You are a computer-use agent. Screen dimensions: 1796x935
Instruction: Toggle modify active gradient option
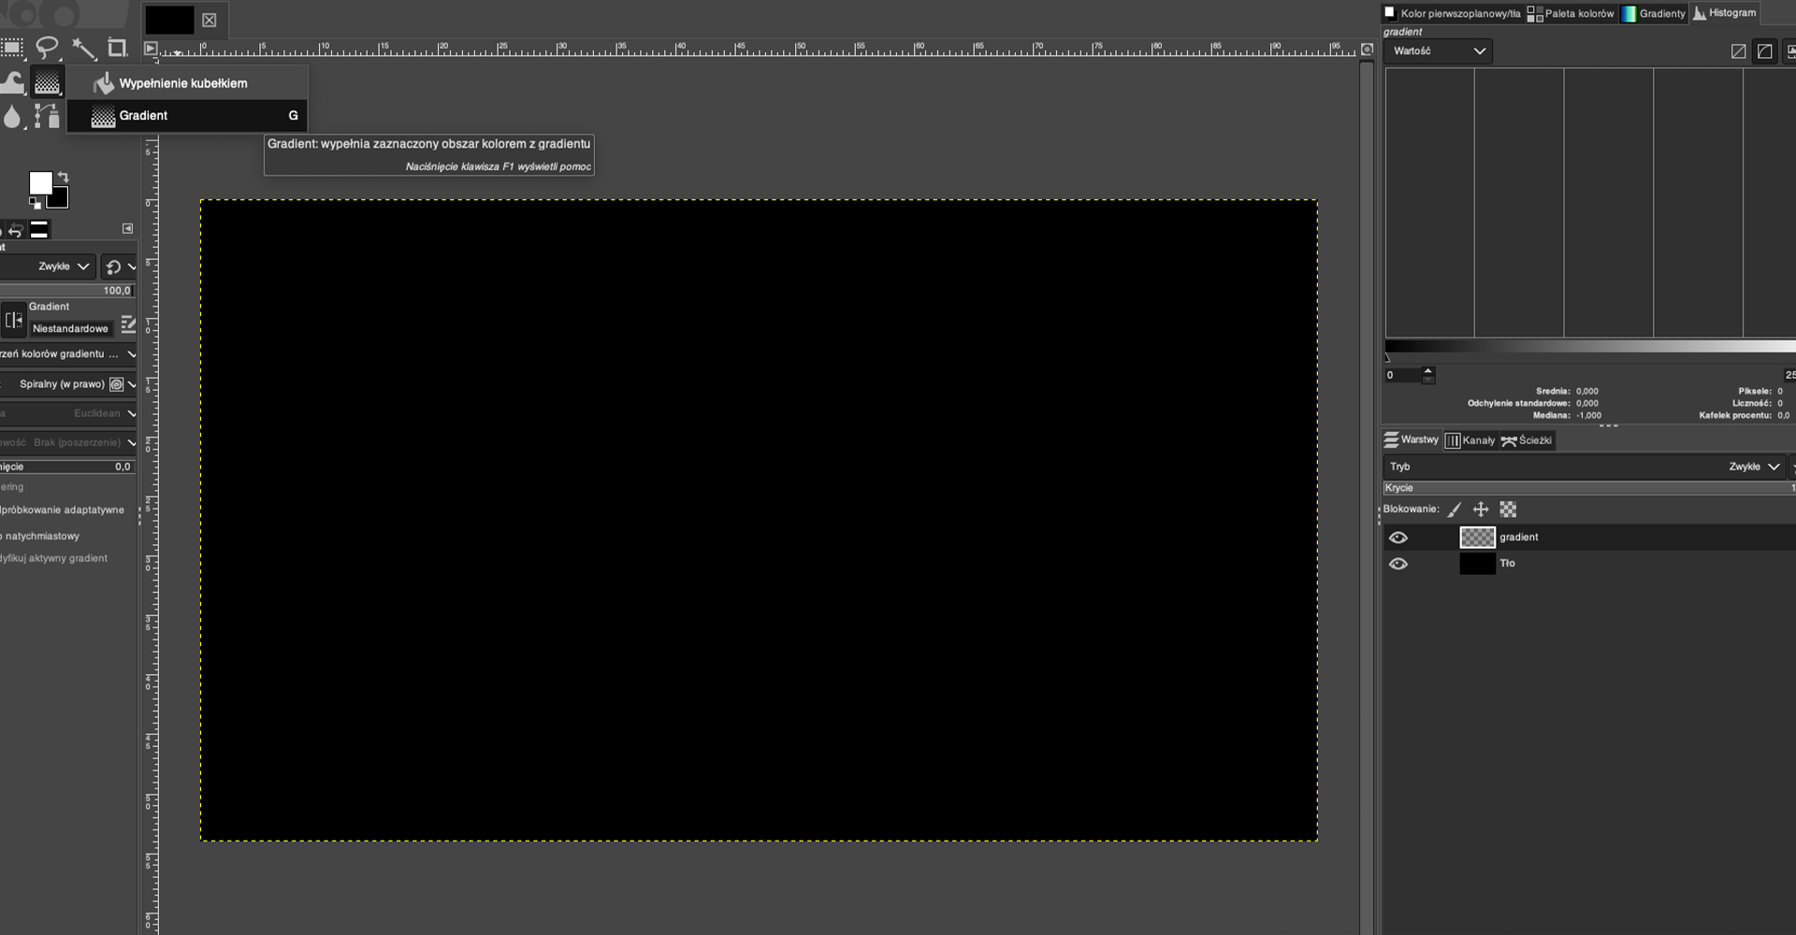tap(54, 558)
